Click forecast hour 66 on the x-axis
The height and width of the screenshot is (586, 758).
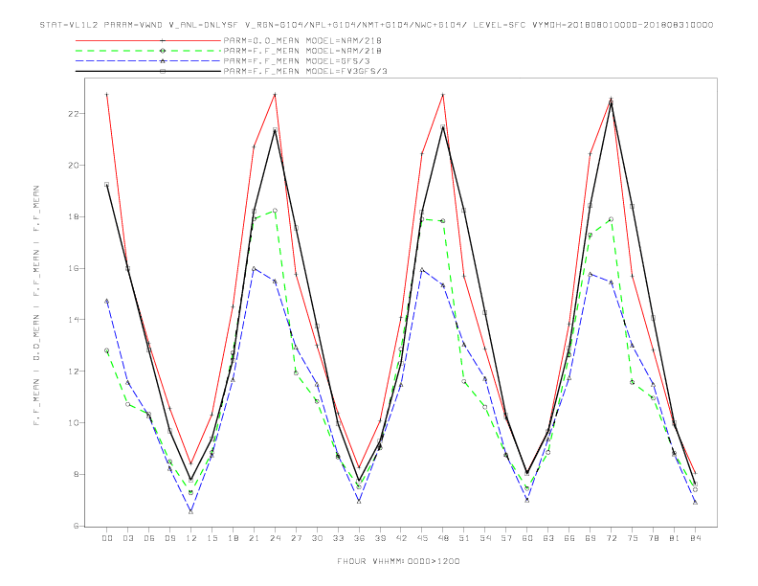(569, 538)
